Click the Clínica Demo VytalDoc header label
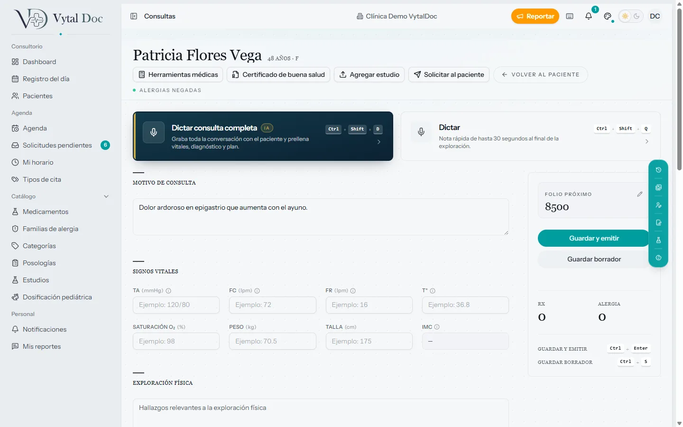Viewport: 683px width, 427px height. [397, 16]
